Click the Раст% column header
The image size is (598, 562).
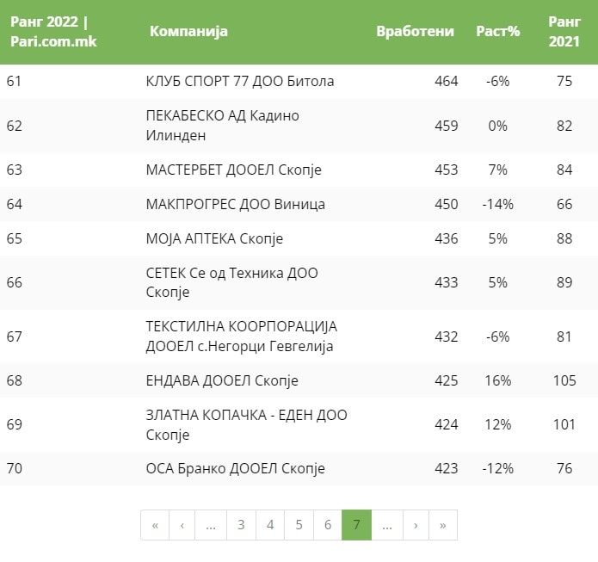[498, 32]
